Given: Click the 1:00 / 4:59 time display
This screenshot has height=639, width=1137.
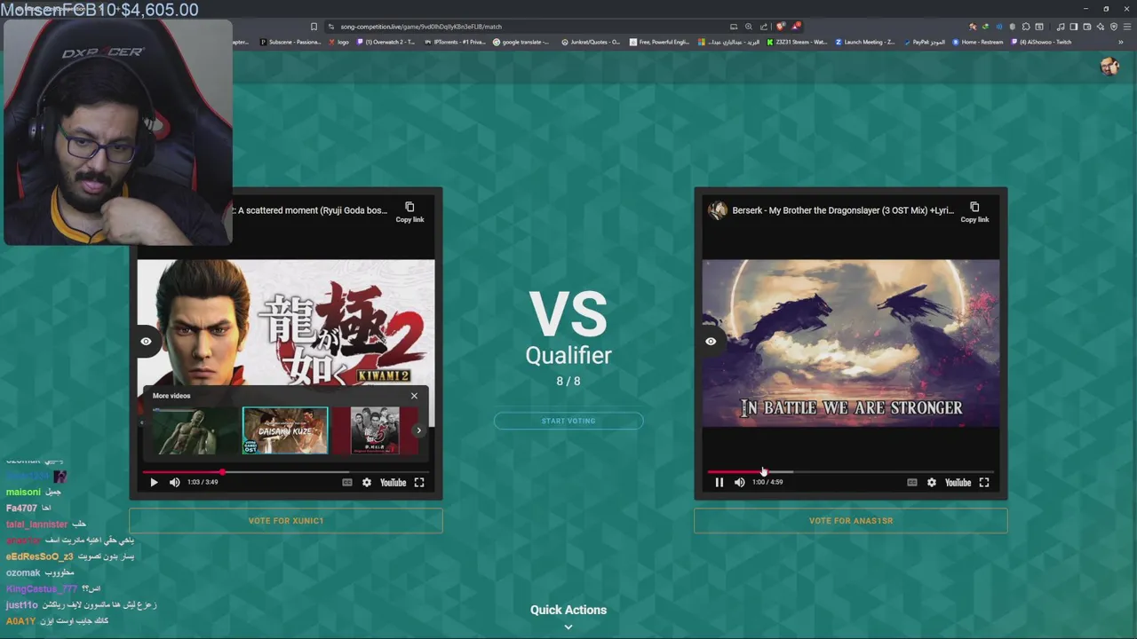Looking at the screenshot, I should coord(767,482).
